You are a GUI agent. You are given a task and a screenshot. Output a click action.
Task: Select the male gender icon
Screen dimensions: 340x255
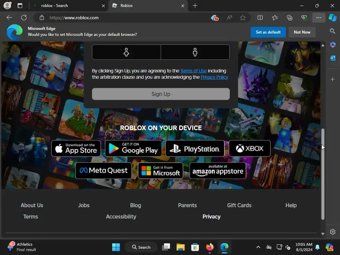coord(195,52)
